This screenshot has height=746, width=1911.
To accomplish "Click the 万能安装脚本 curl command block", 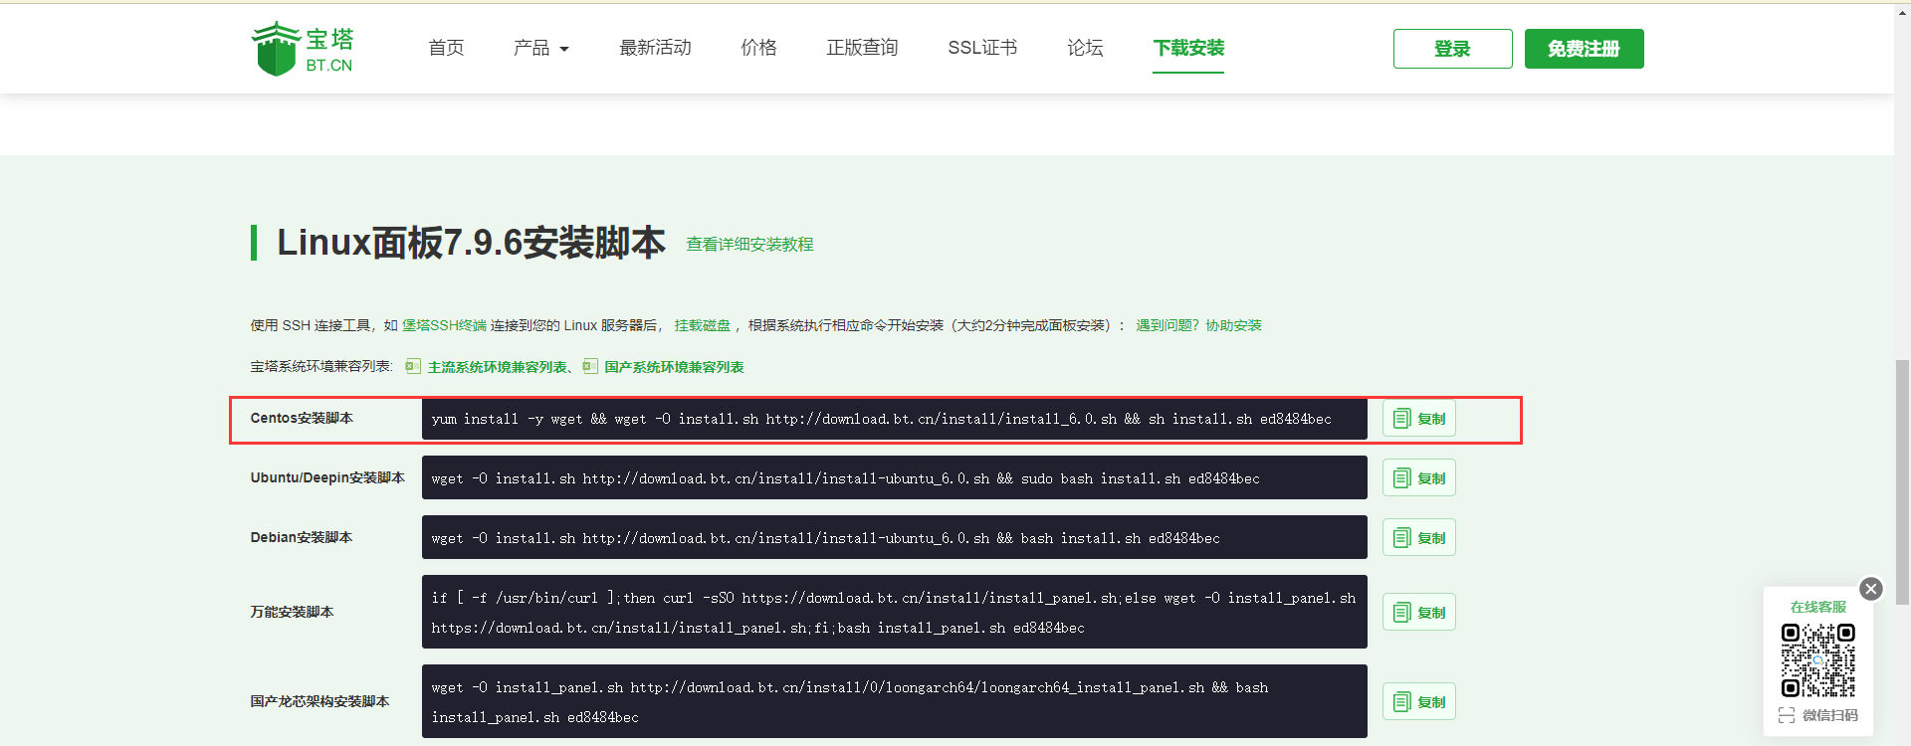I will 894,612.
